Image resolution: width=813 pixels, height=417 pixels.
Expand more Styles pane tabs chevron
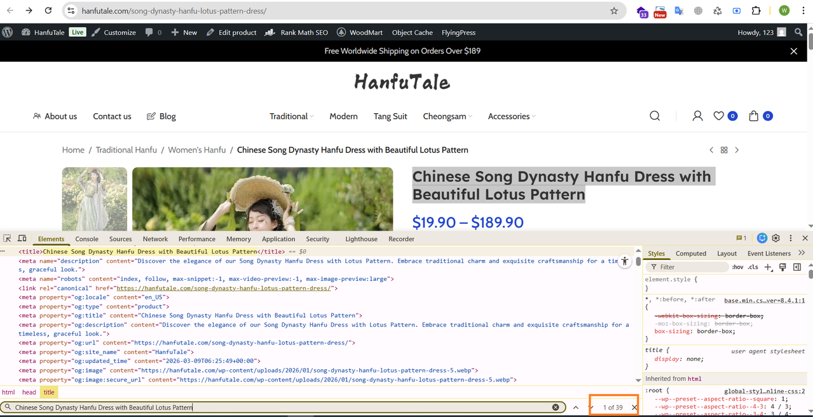[801, 253]
